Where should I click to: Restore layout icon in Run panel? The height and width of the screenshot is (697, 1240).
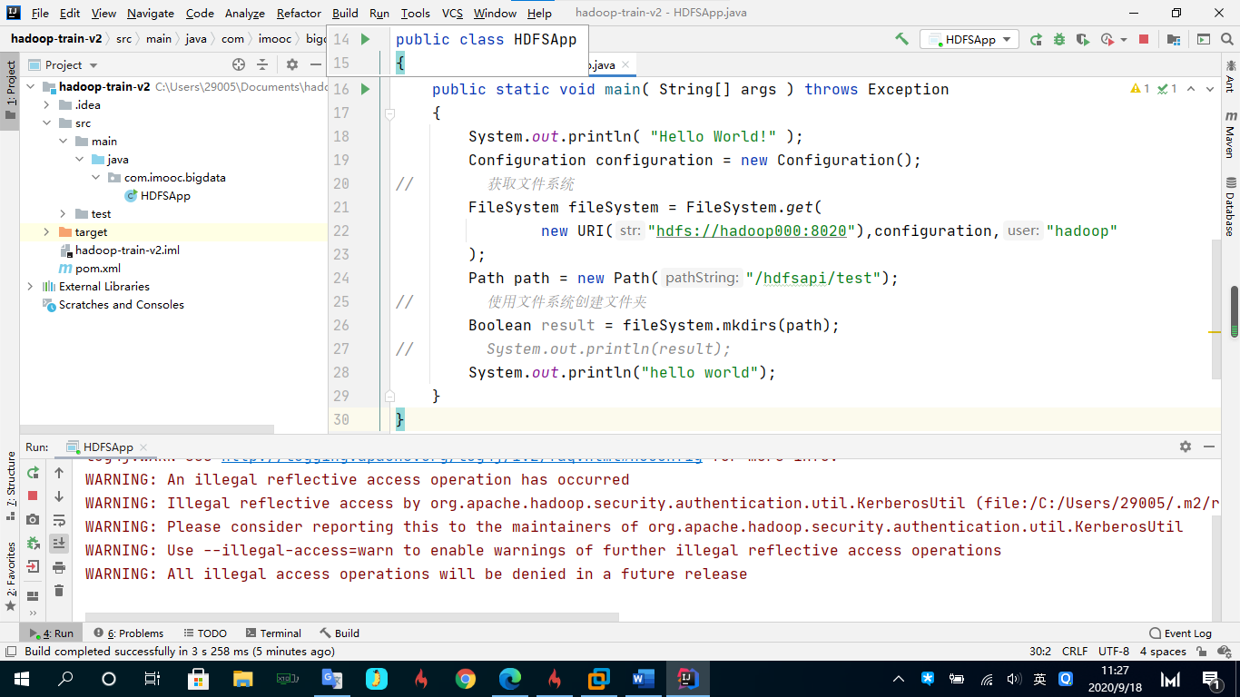pyautogui.click(x=33, y=595)
